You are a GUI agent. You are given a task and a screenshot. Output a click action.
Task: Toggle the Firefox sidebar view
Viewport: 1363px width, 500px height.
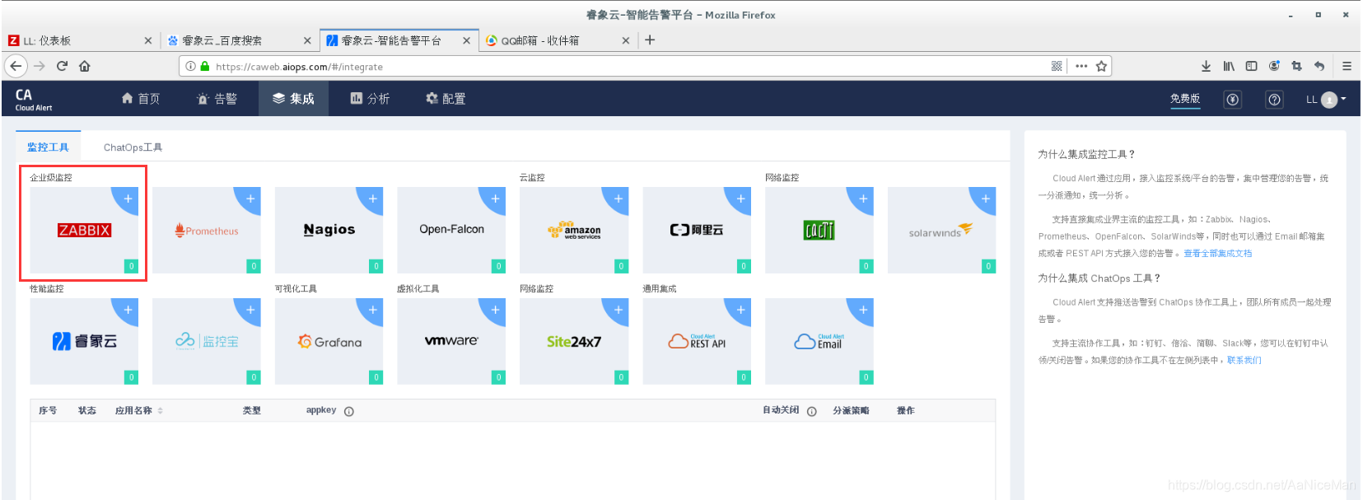coord(1251,66)
